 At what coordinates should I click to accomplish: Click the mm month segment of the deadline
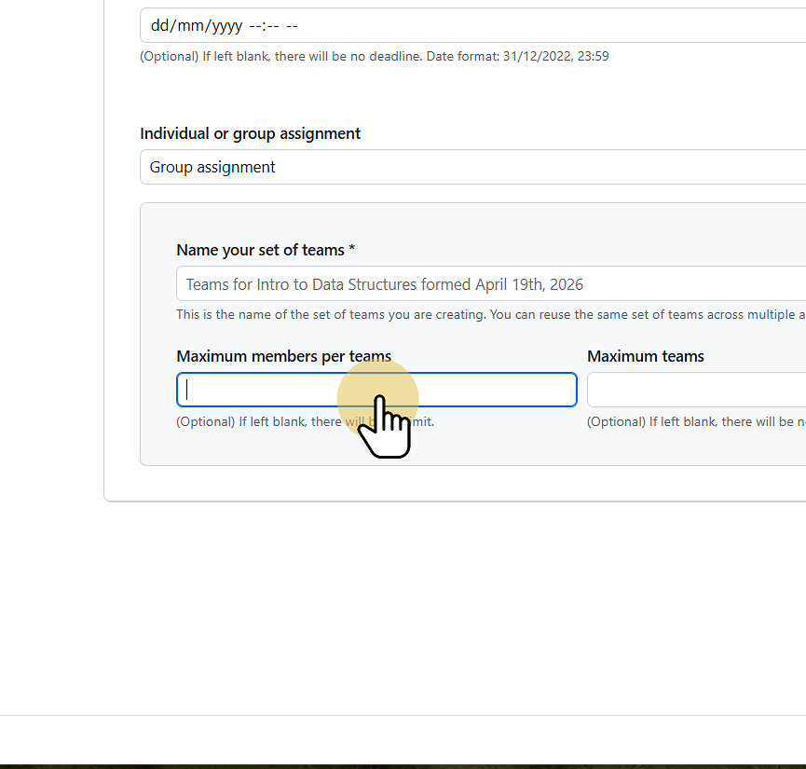coord(190,25)
